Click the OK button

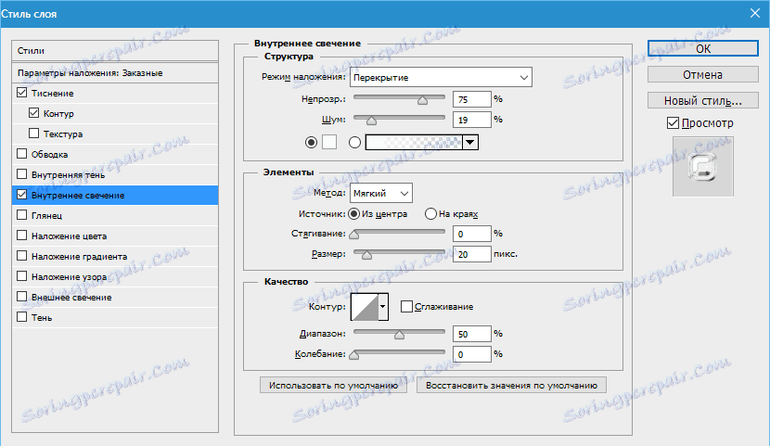(702, 48)
